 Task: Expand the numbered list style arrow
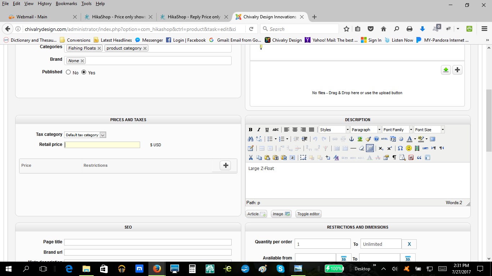coord(287,139)
